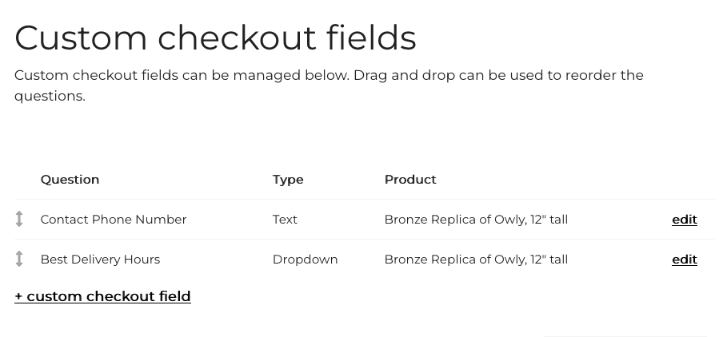
Task: Click the Text type cell
Action: pos(285,220)
